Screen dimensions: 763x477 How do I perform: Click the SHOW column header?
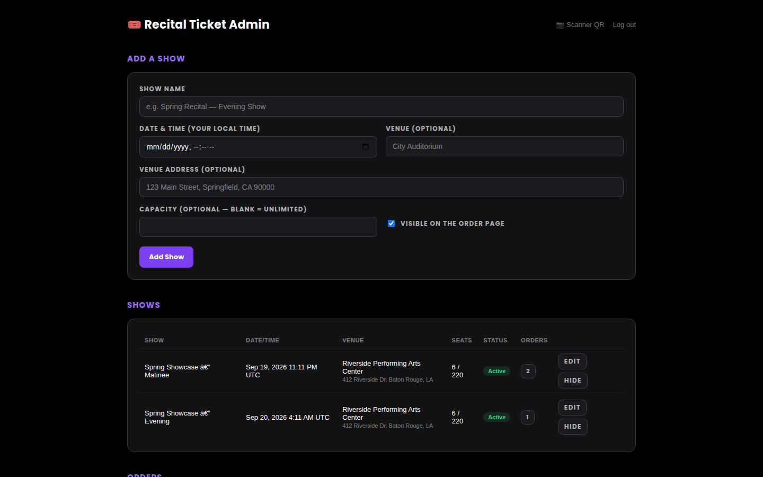click(154, 340)
